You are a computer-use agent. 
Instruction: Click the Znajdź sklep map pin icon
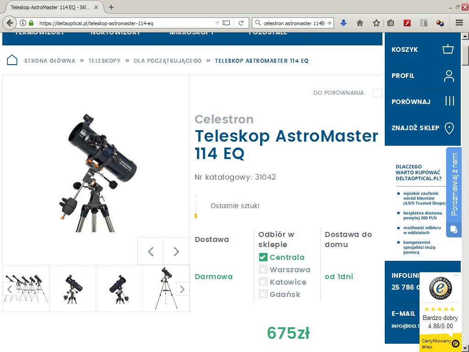(x=449, y=128)
